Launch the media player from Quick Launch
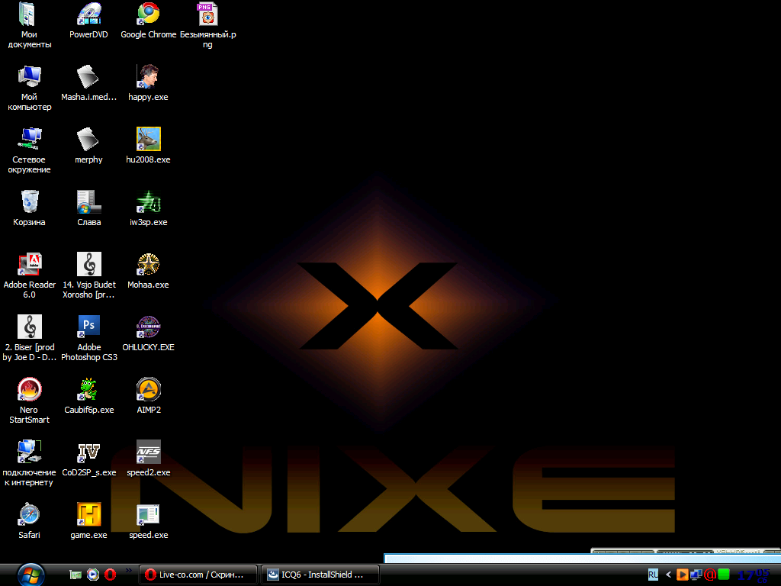This screenshot has width=781, height=586. click(x=92, y=575)
